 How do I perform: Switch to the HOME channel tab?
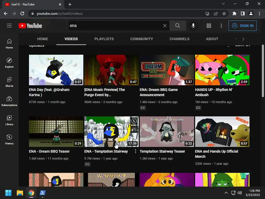tap(43, 39)
